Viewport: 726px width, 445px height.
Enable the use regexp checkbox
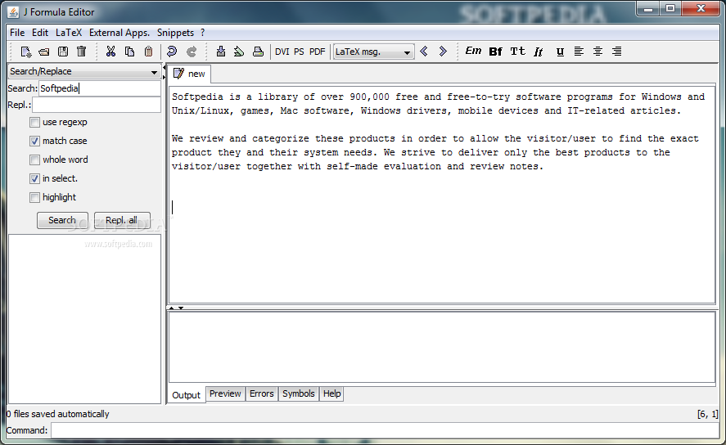34,123
